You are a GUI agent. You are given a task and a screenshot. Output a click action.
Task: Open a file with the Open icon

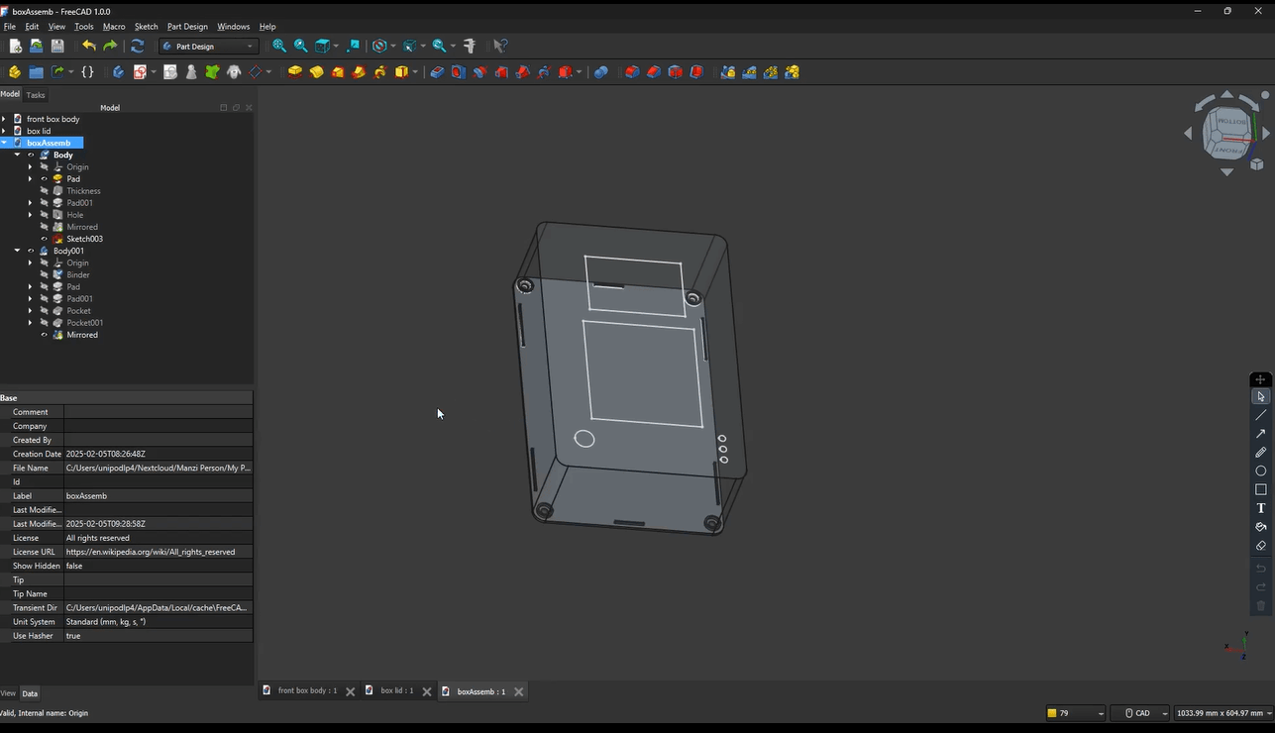(36, 46)
